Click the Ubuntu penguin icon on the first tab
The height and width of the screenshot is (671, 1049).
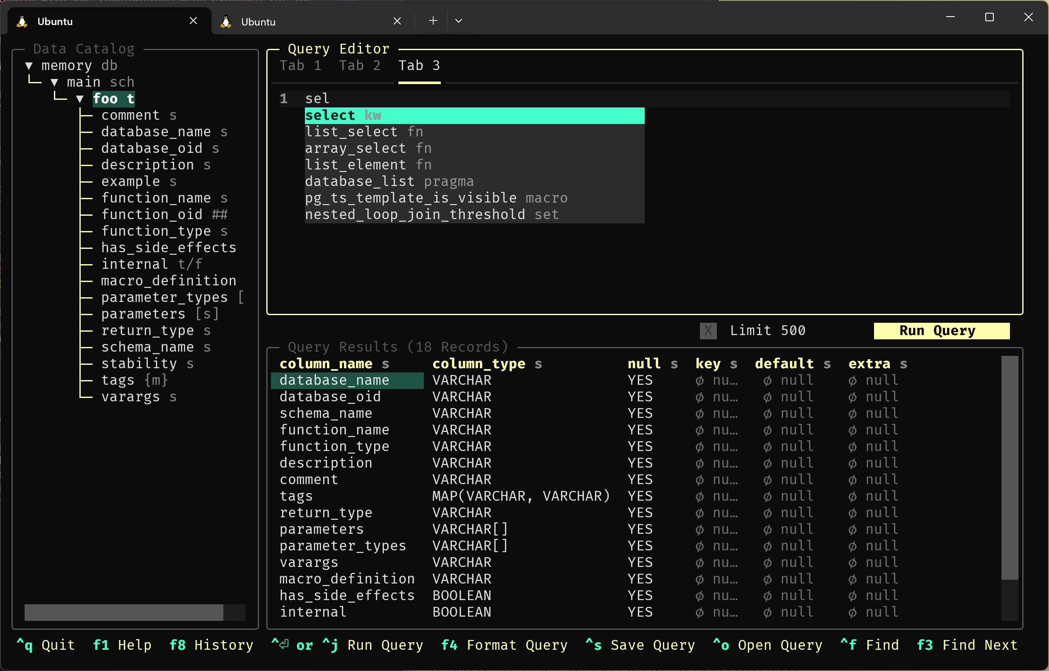[21, 21]
